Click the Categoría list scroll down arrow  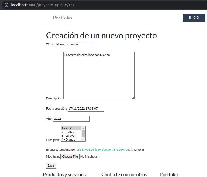(x=83, y=140)
